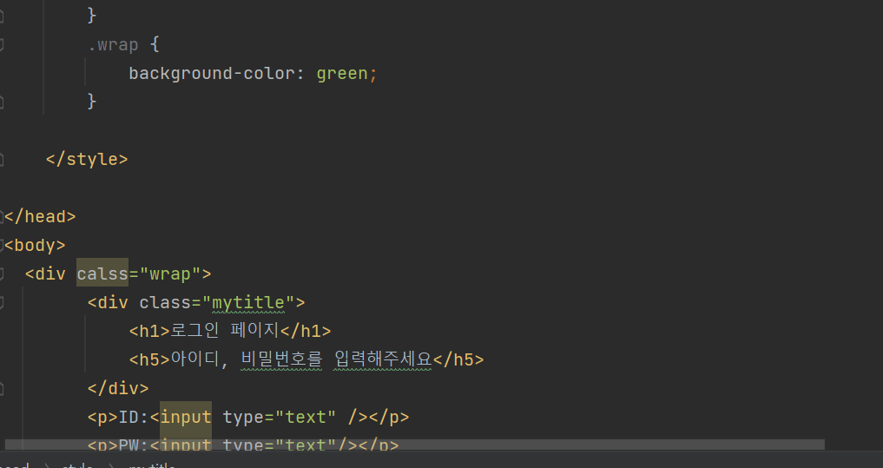Image resolution: width=883 pixels, height=468 pixels.
Task: Click the closing </div> tag
Action: coord(118,388)
